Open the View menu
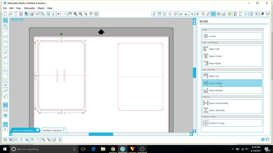273x153 pixels. coord(19,8)
